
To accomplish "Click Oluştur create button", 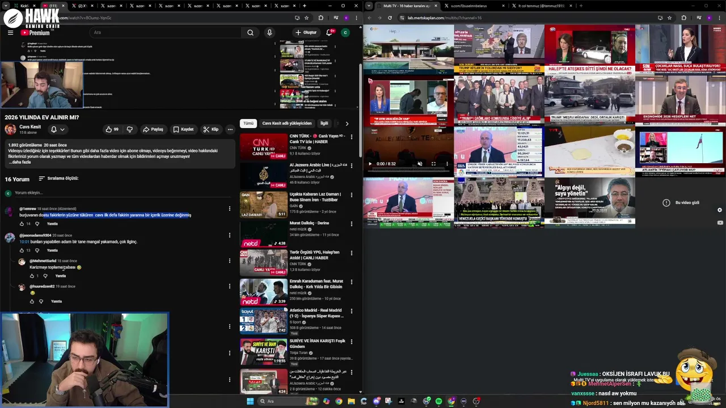I will click(x=306, y=32).
